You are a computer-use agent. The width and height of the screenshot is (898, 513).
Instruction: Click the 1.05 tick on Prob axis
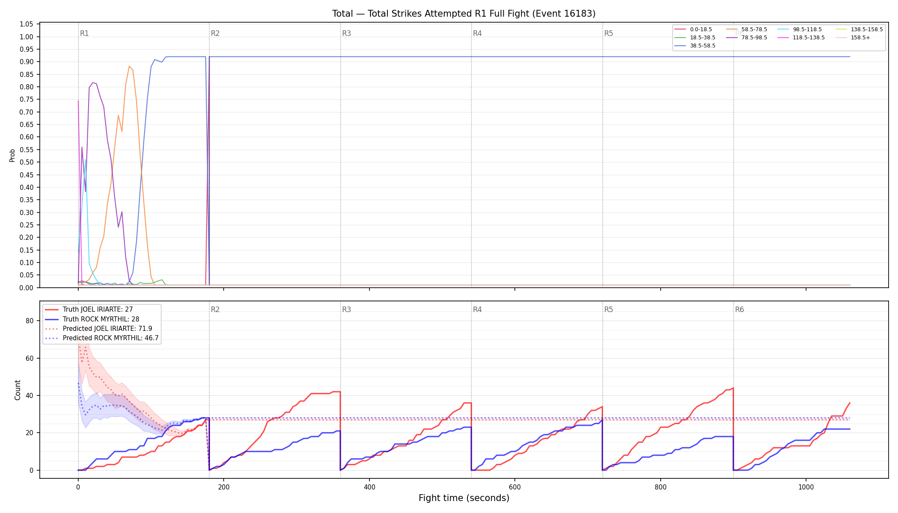pyautogui.click(x=27, y=24)
